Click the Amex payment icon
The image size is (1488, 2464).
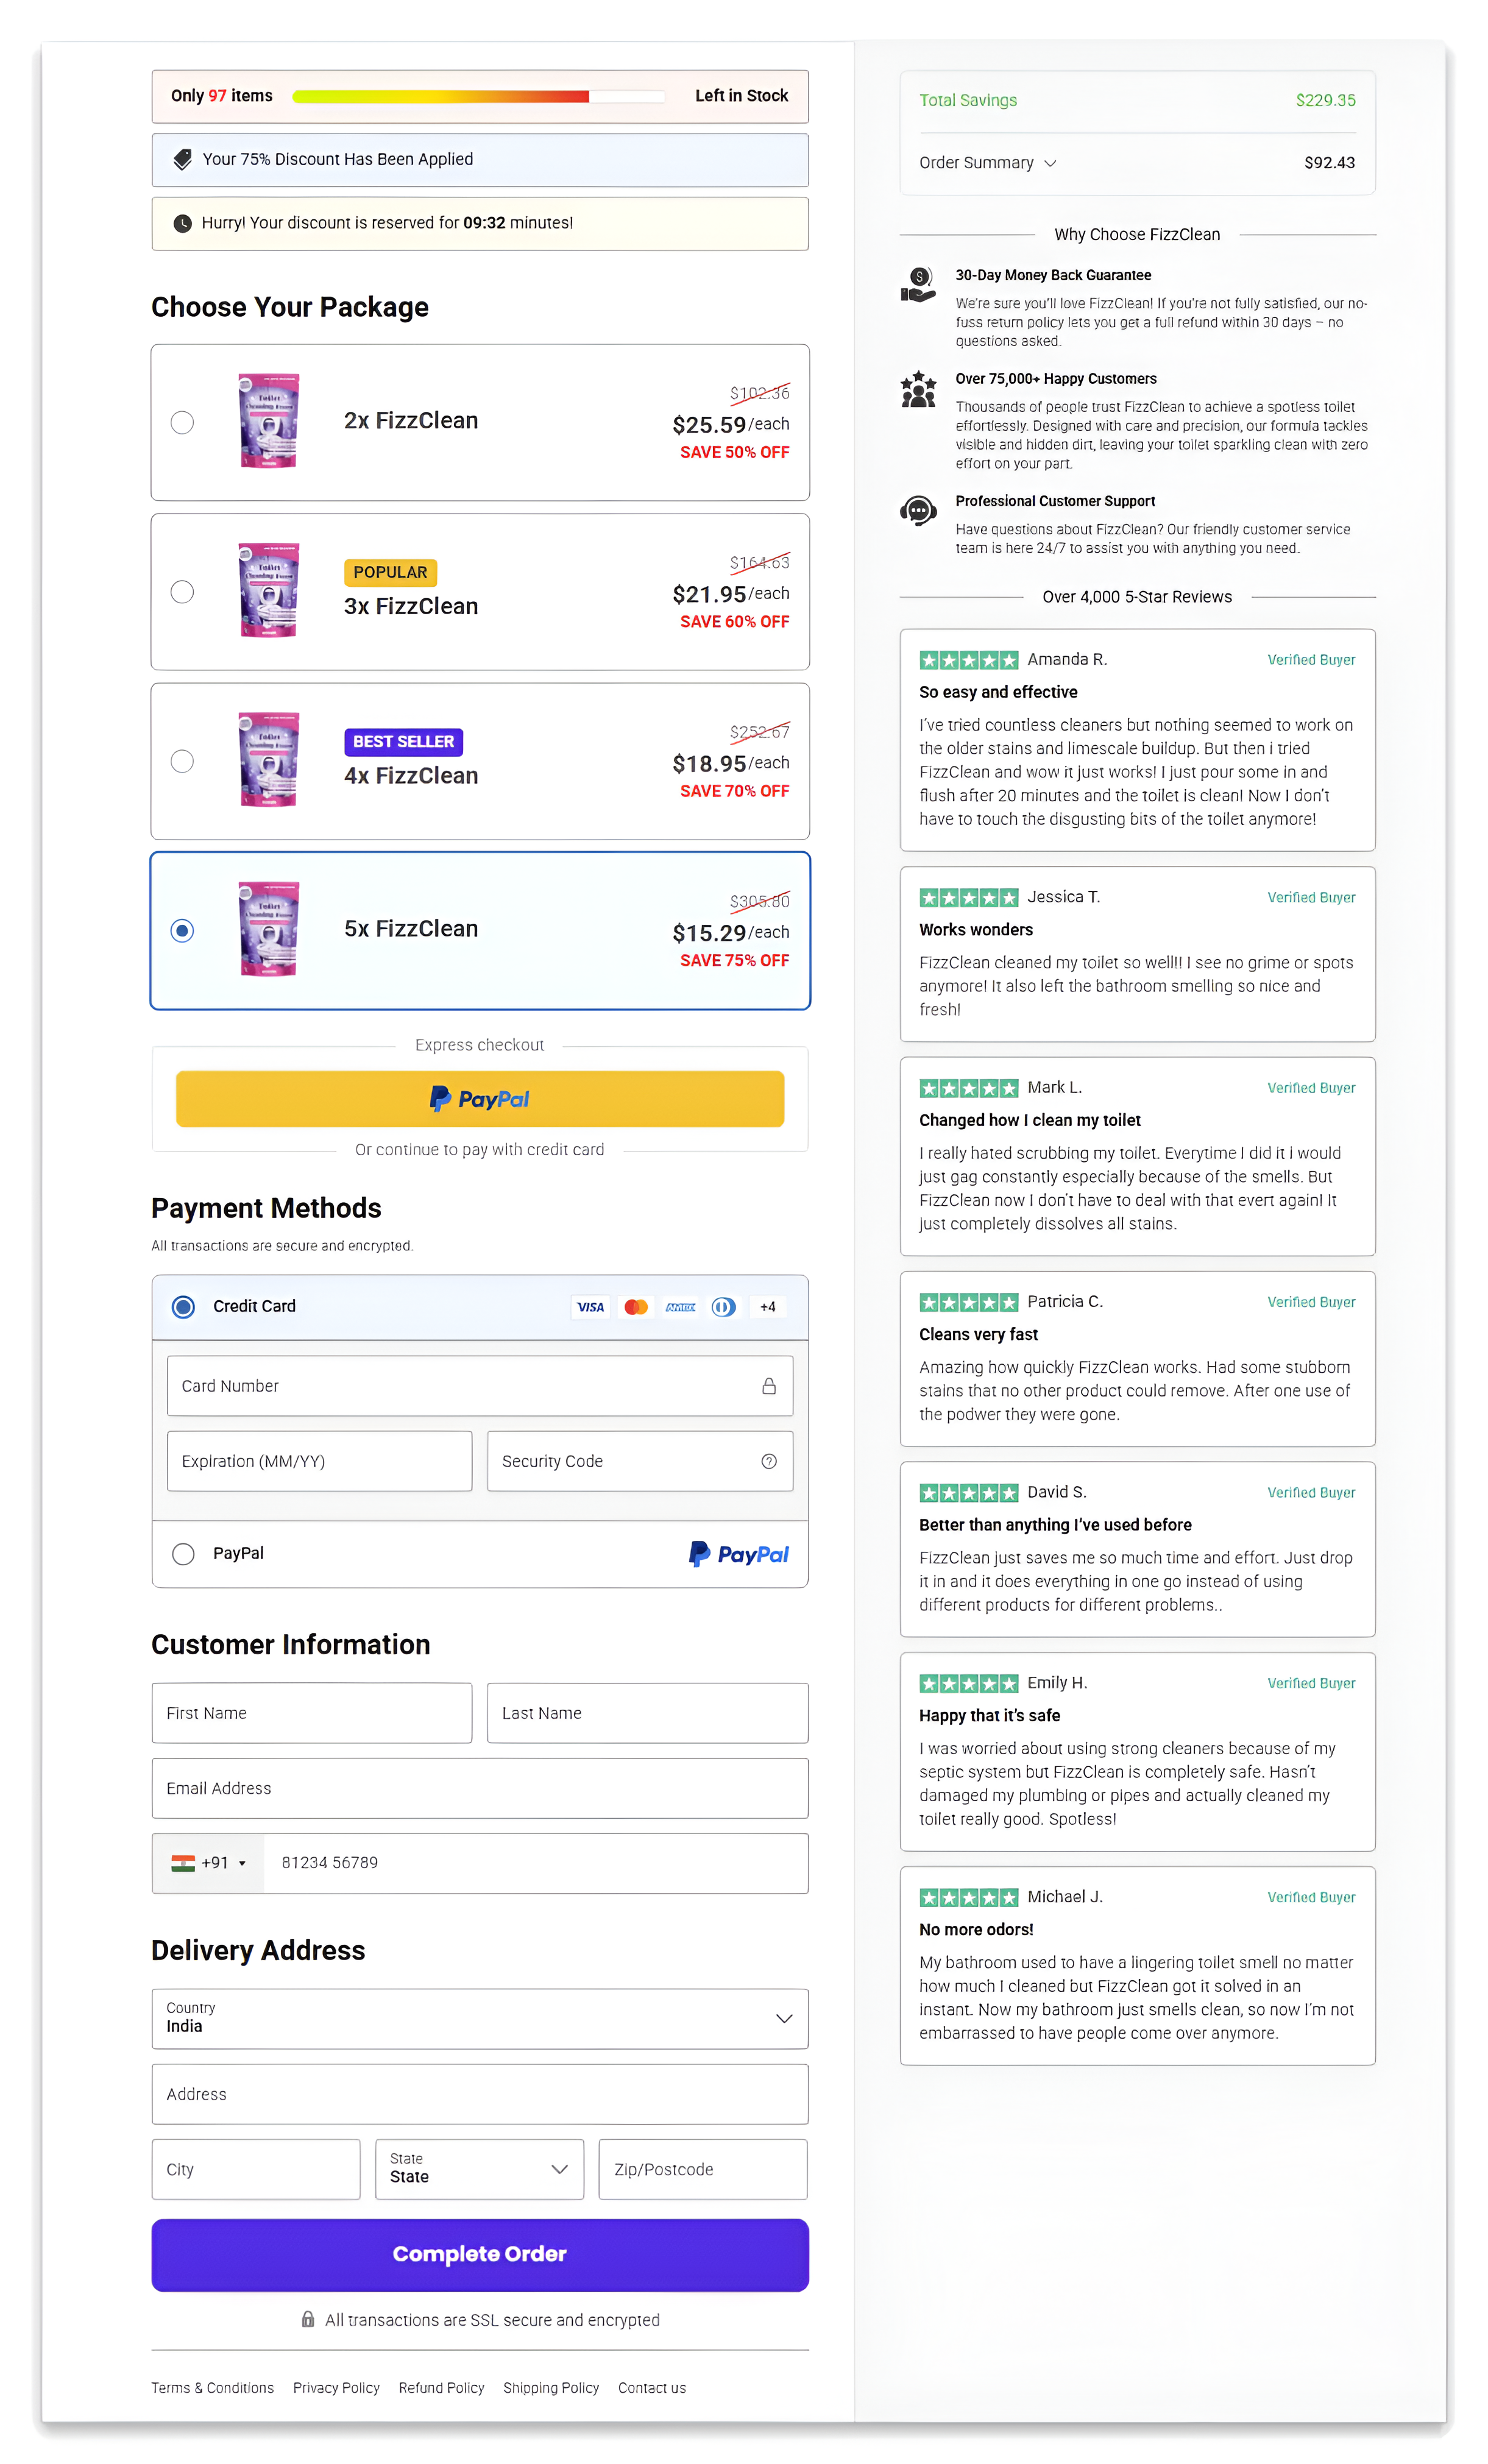[x=681, y=1306]
